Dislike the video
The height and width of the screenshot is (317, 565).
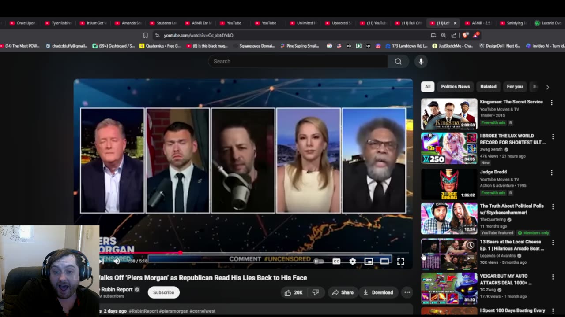[x=316, y=292]
